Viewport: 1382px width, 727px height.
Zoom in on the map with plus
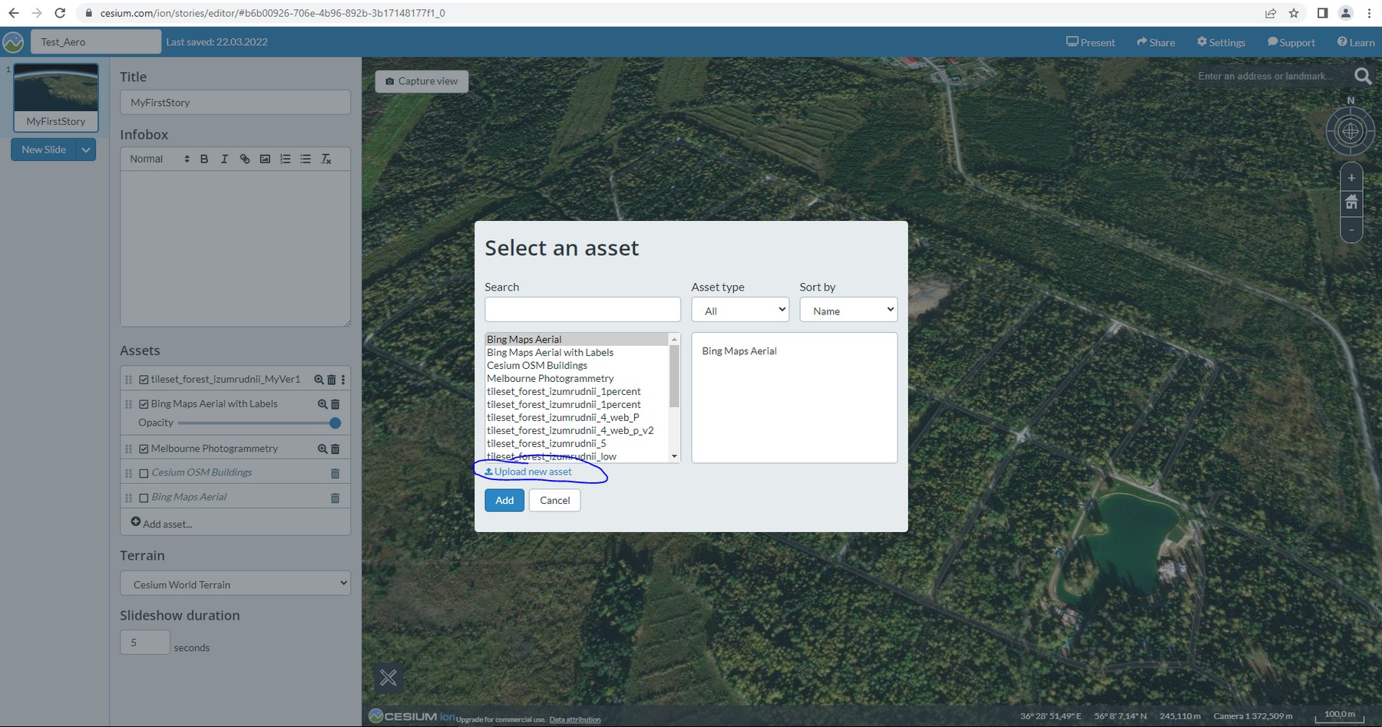click(1351, 178)
